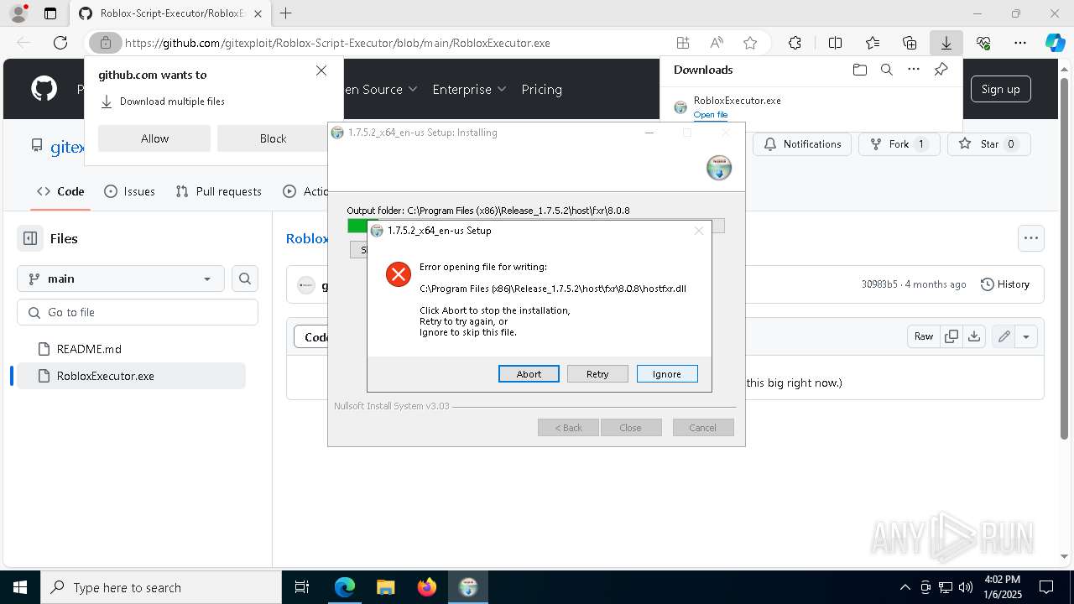Open the tab actions menu icon
Viewport: 1074px width, 604px height.
click(x=50, y=13)
